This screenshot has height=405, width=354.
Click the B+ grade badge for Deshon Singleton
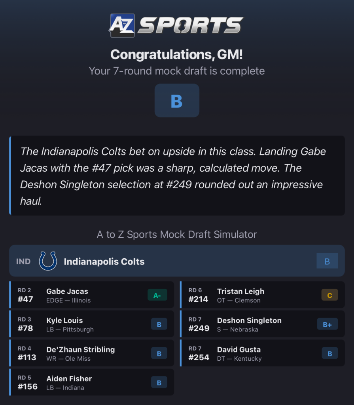click(328, 324)
